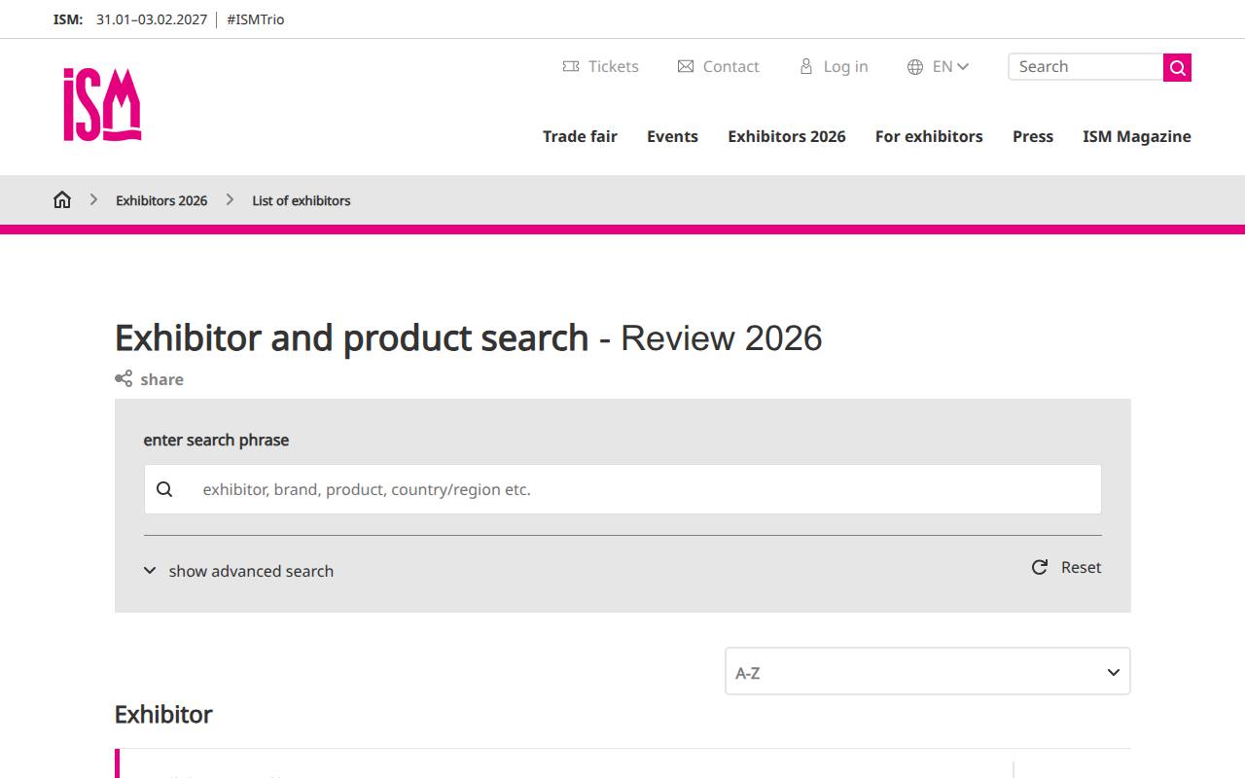Open the For exhibitors menu
The height and width of the screenshot is (778, 1245).
click(929, 136)
